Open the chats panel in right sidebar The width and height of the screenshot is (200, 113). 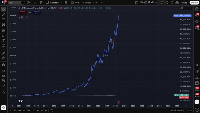(197, 28)
